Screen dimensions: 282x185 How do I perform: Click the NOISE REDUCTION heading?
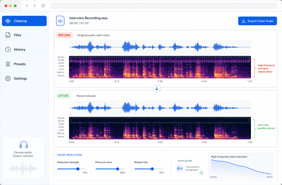[70, 155]
